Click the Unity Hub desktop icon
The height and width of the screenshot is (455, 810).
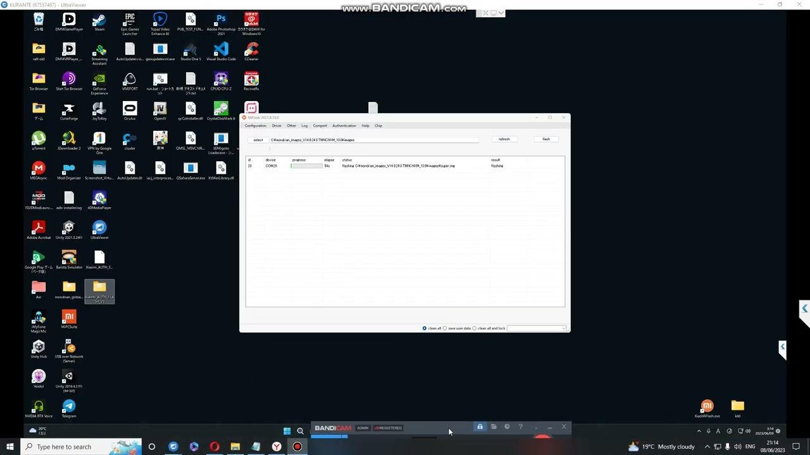[39, 349]
